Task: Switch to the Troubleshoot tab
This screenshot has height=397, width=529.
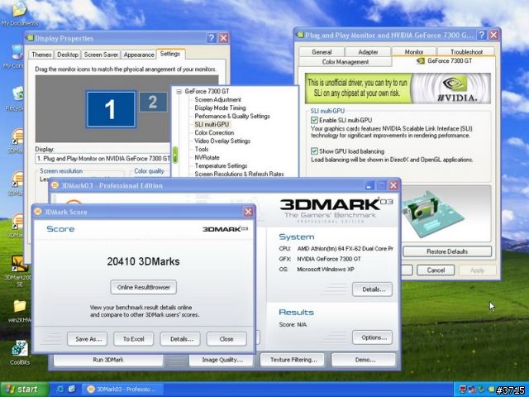Action: [x=466, y=52]
